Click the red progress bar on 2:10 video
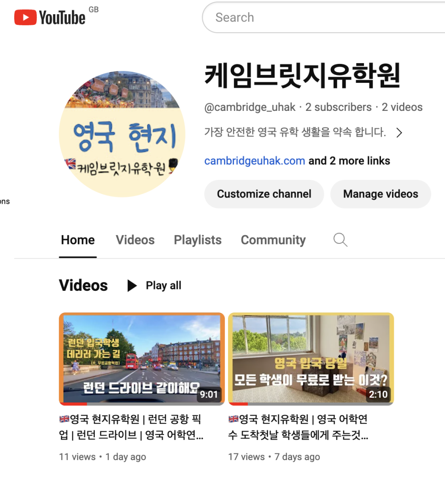The image size is (445, 479). click(238, 404)
